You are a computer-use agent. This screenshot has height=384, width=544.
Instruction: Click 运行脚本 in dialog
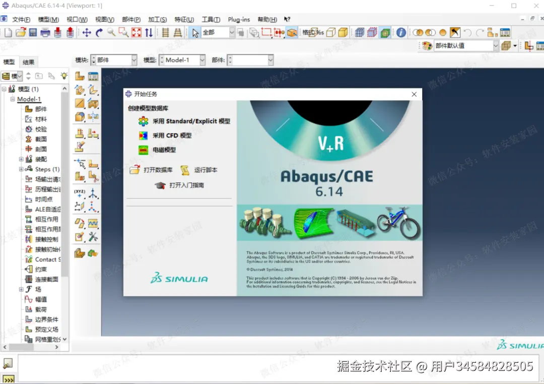(199, 170)
